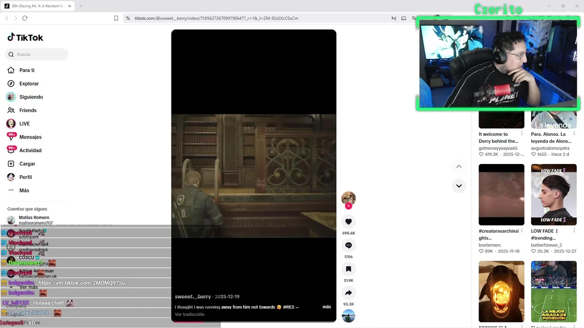Focus the Buscar search field
Viewport: 584px width, 328px height.
(36, 54)
